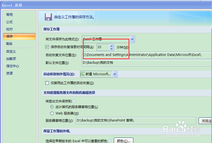Viewport: 212px width, 143px height.
Task: Select 此计算机的服务器草稿位置 radio button
Action: click(52, 107)
